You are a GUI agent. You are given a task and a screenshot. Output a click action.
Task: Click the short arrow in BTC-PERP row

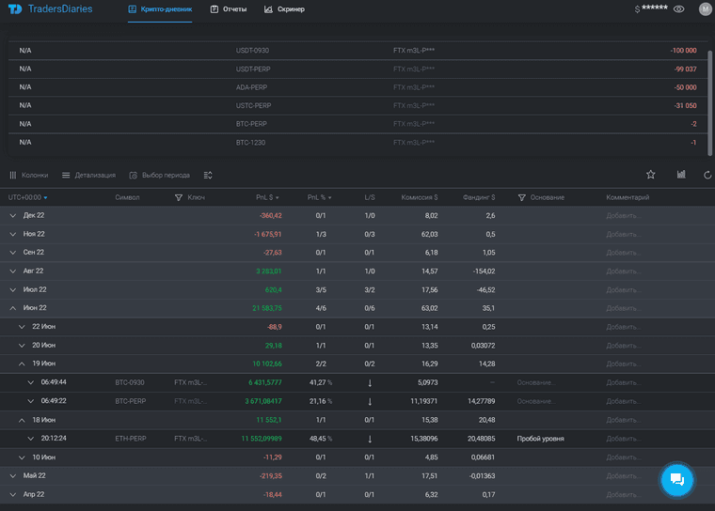[x=370, y=402]
